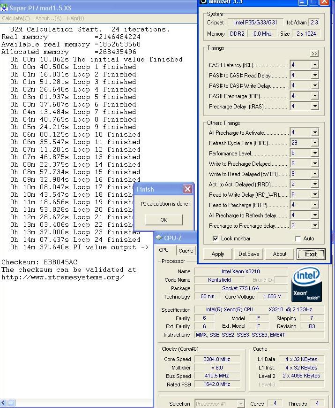Screen dimensions: 335x408
Task: Click the Bus Speed 410.5 MHz value
Action: point(217,376)
